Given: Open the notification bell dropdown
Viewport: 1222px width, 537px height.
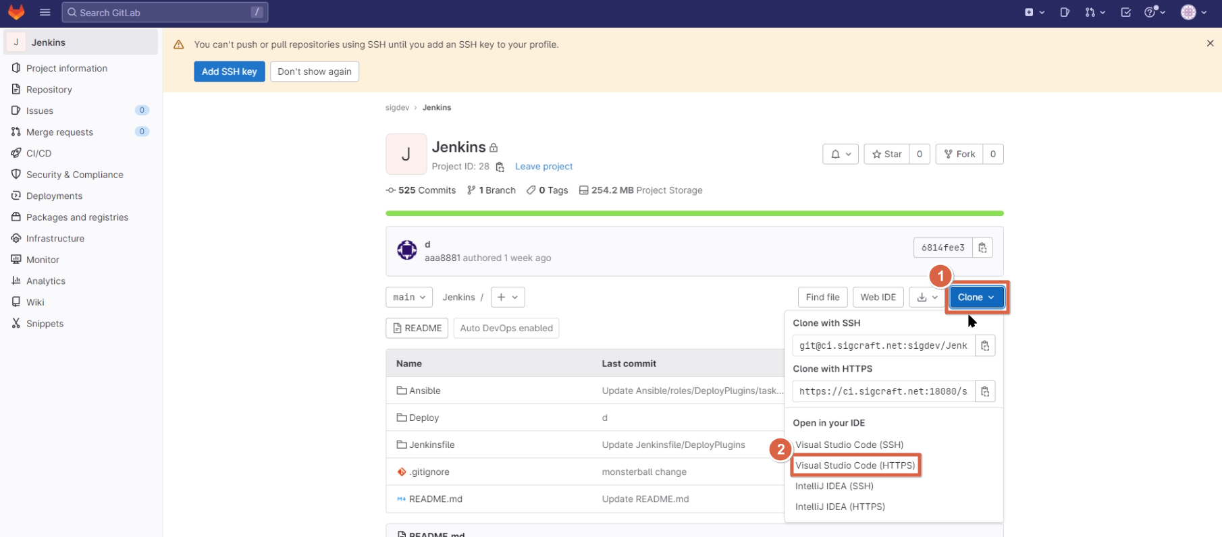Looking at the screenshot, I should [841, 154].
